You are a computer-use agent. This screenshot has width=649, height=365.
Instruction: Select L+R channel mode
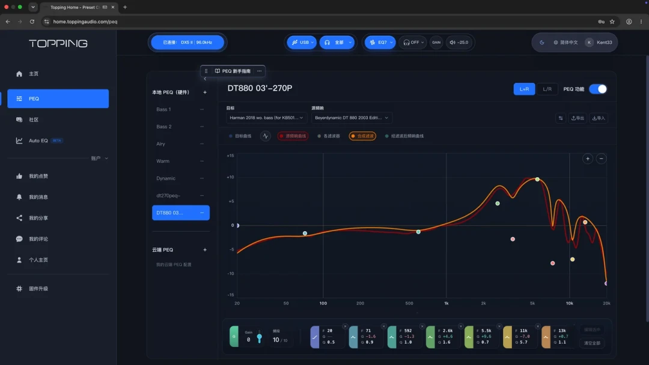(524, 89)
